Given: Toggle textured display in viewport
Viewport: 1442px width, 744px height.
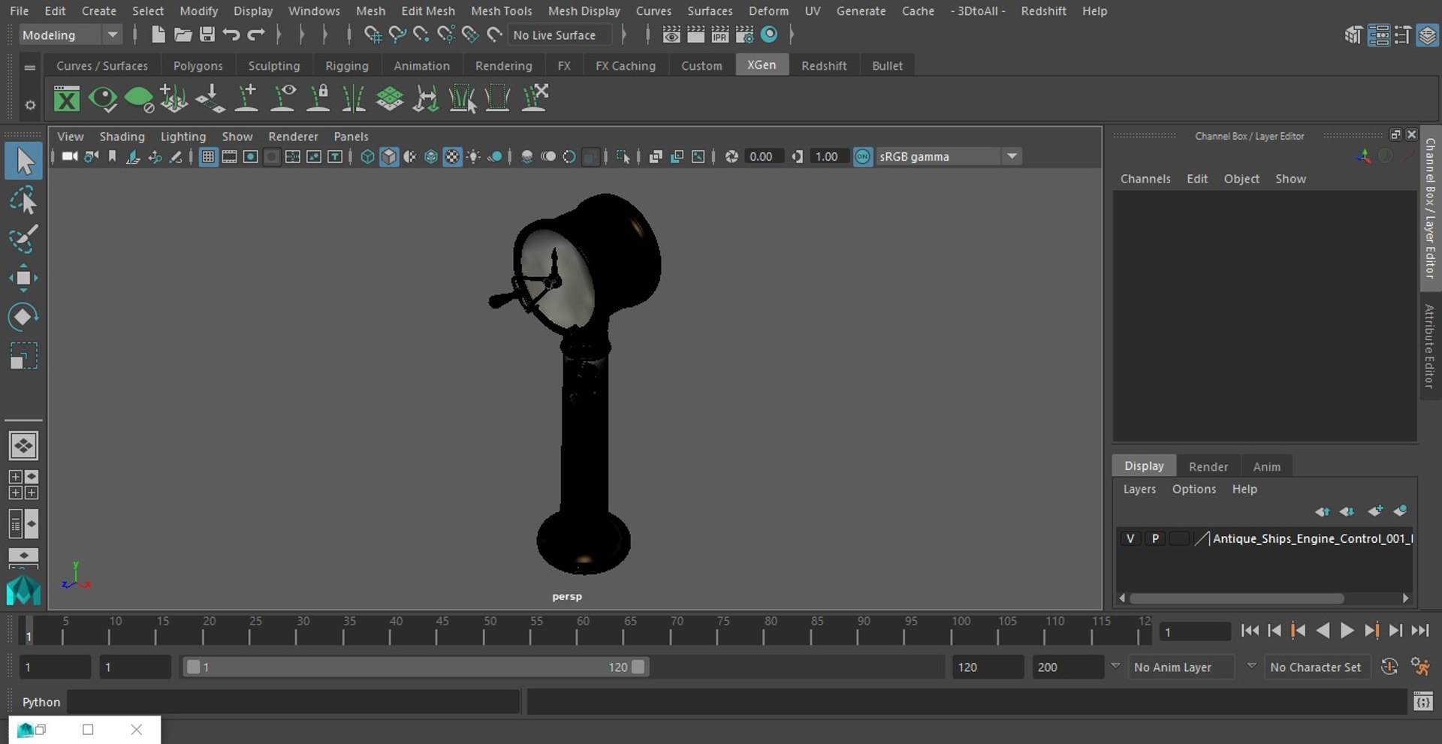Looking at the screenshot, I should click(452, 156).
